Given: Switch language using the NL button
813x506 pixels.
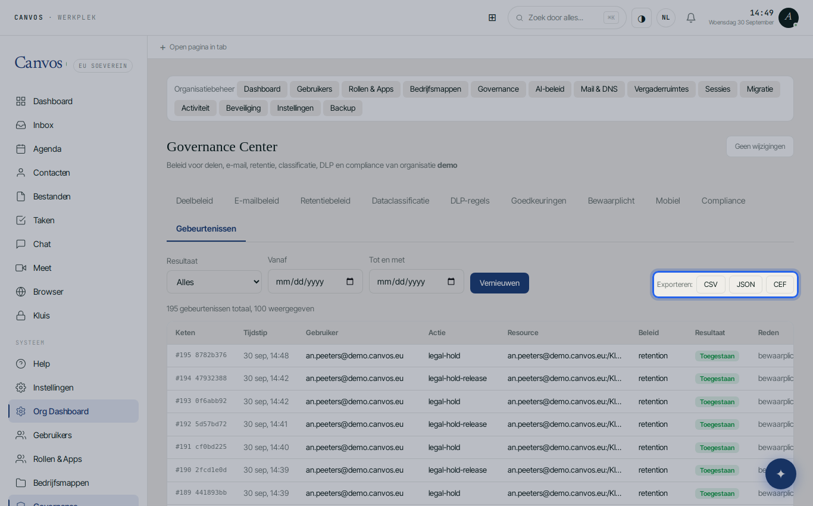Looking at the screenshot, I should (666, 18).
